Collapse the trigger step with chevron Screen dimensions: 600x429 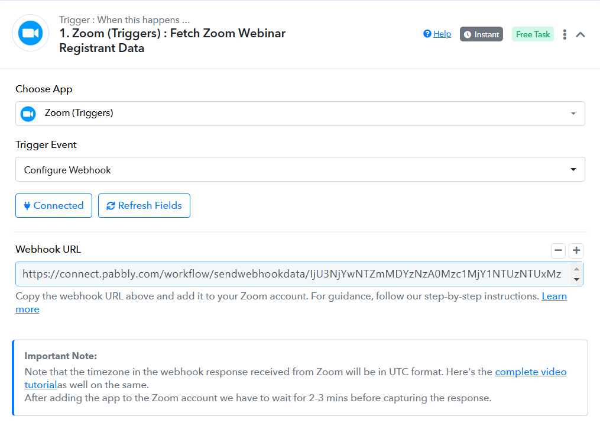click(x=580, y=34)
